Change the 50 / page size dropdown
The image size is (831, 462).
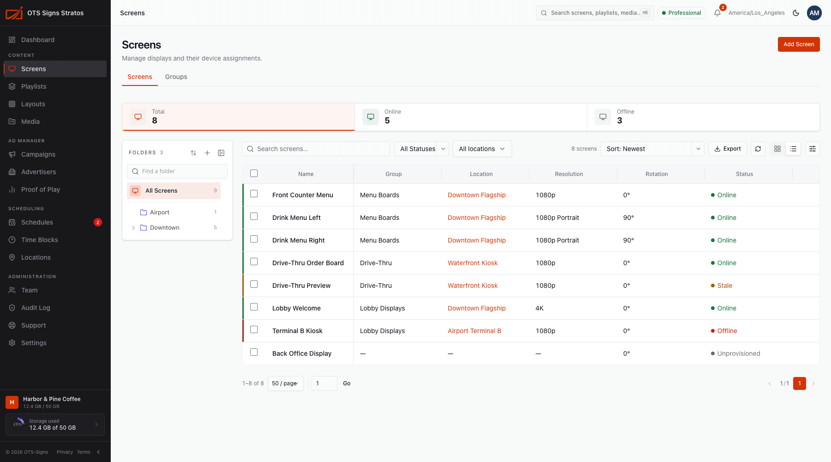(286, 383)
